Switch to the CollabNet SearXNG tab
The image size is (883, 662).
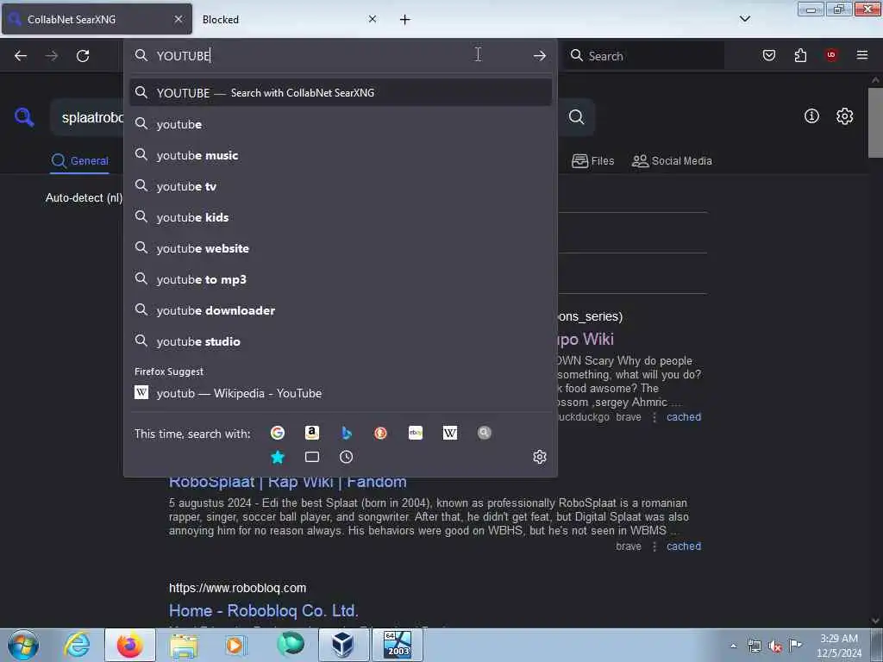pos(97,19)
